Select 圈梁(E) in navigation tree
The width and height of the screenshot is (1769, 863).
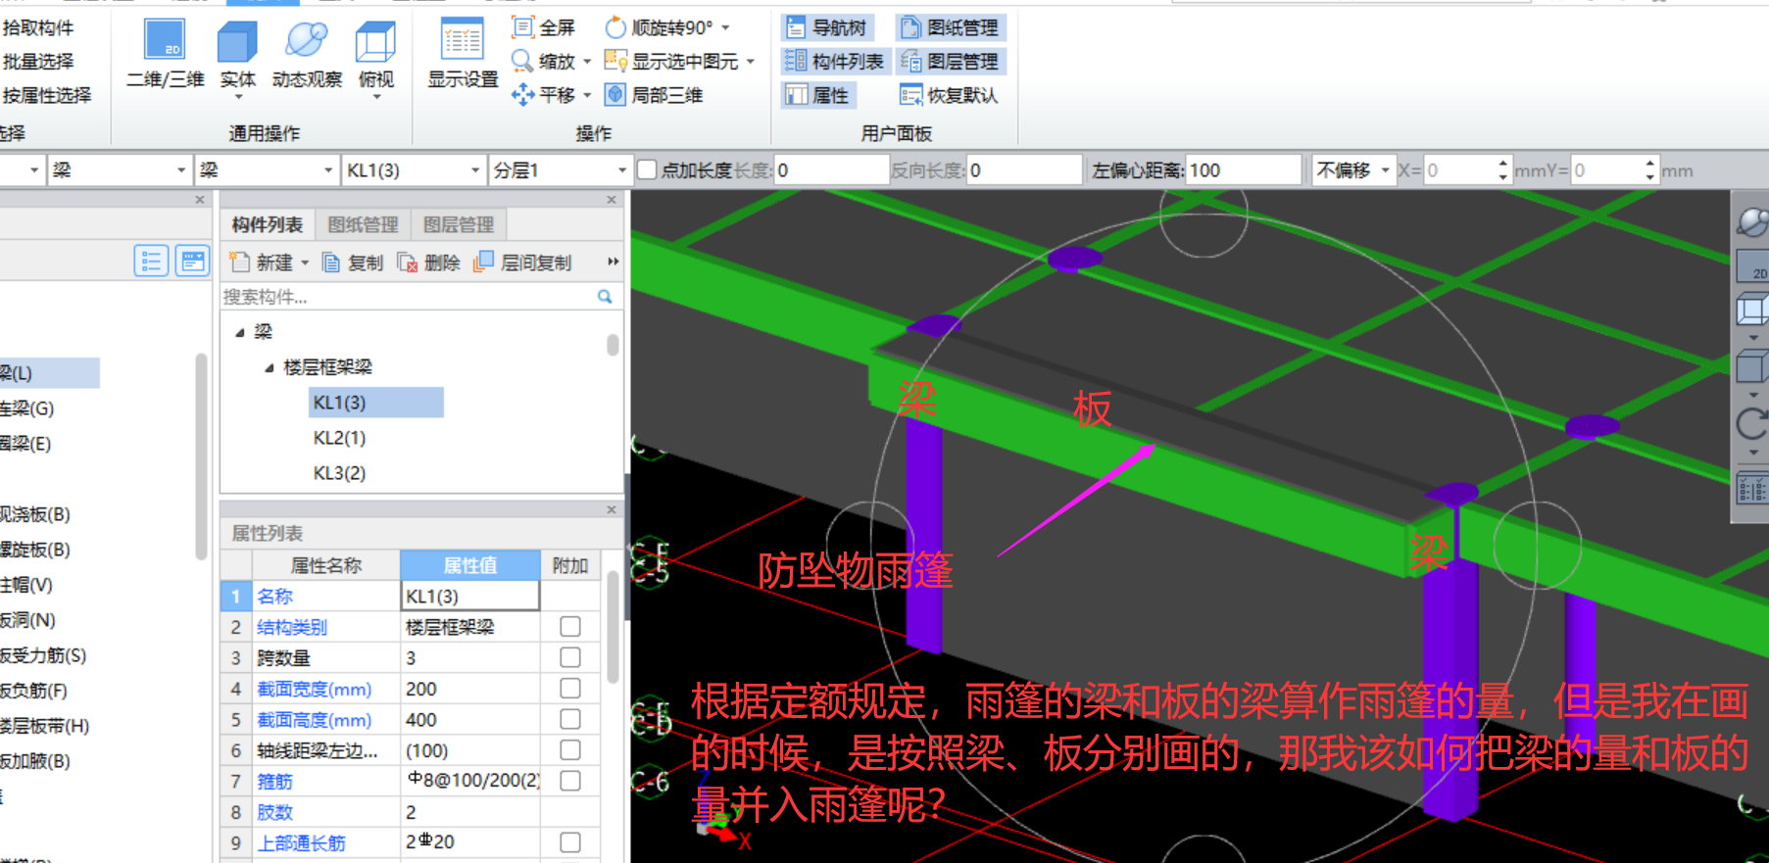26,444
